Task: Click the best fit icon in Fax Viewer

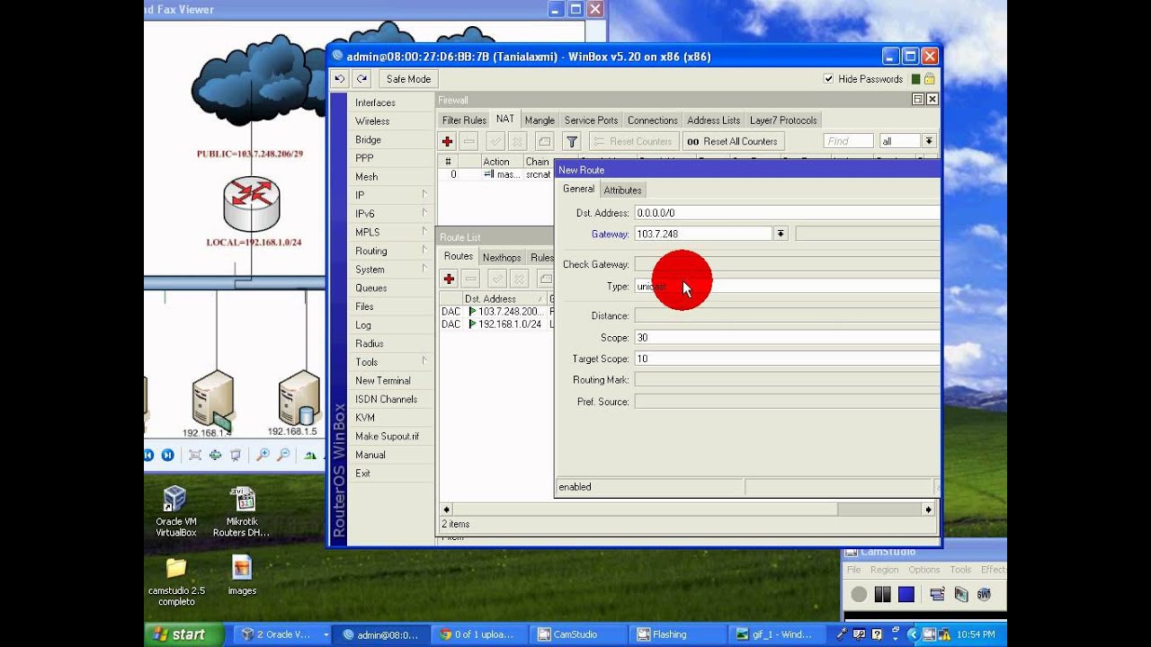Action: [195, 456]
